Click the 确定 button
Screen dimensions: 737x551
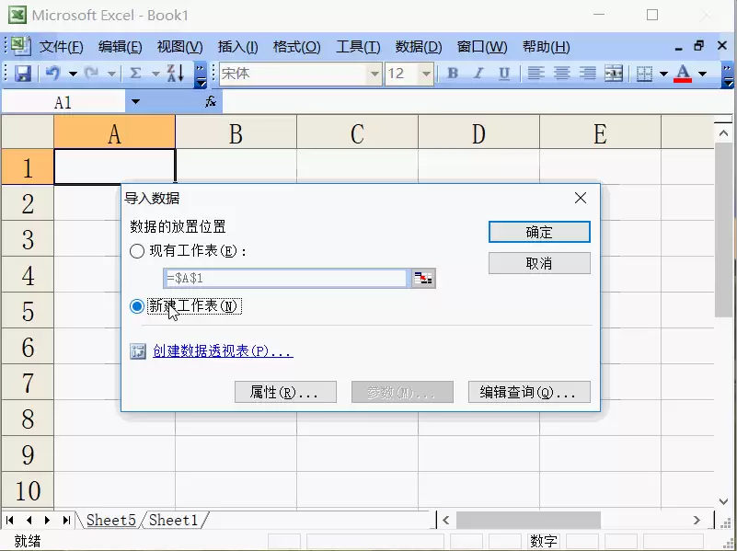[539, 232]
